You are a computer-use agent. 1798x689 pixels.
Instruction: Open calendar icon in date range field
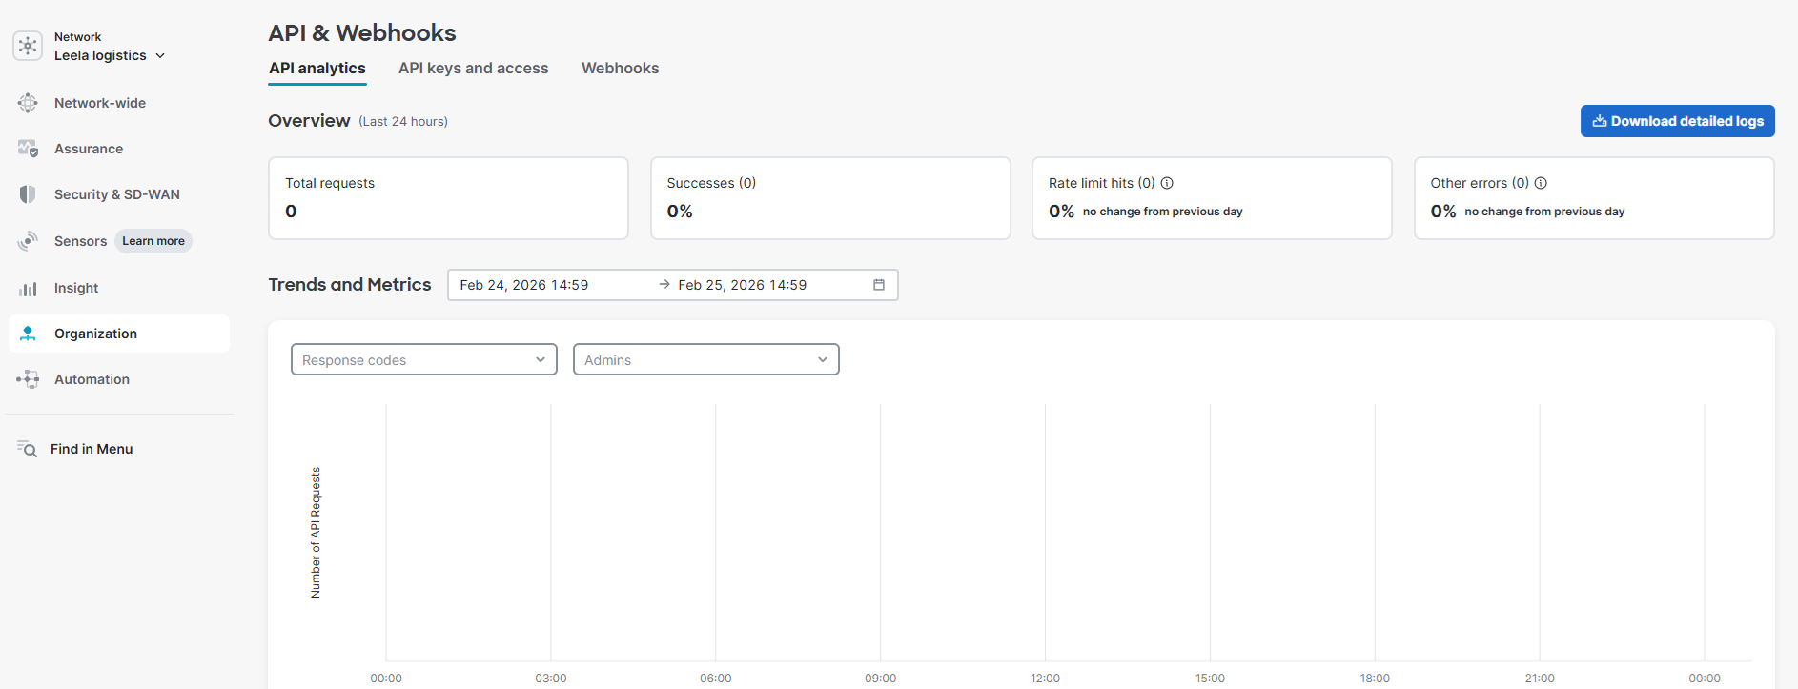[879, 285]
